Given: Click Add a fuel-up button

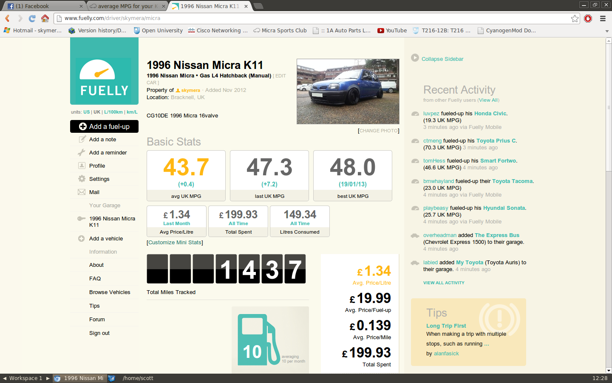Looking at the screenshot, I should pyautogui.click(x=104, y=126).
